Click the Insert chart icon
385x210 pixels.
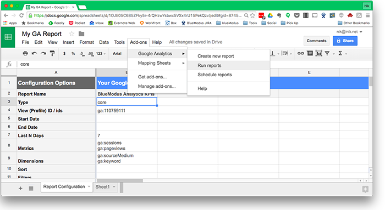[318, 53]
